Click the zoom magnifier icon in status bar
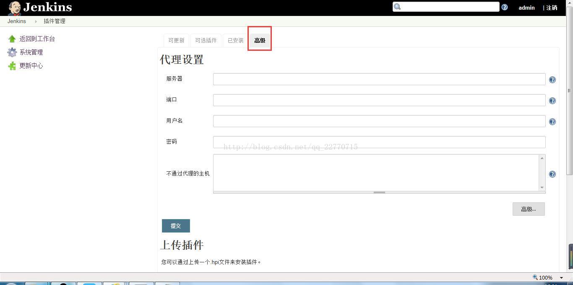Image resolution: width=573 pixels, height=285 pixels. click(535, 277)
